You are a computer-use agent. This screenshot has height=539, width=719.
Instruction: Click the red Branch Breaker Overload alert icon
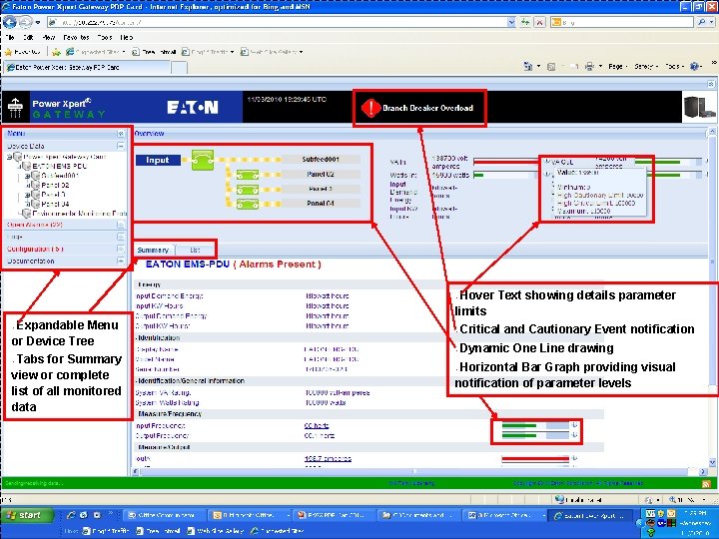click(370, 108)
